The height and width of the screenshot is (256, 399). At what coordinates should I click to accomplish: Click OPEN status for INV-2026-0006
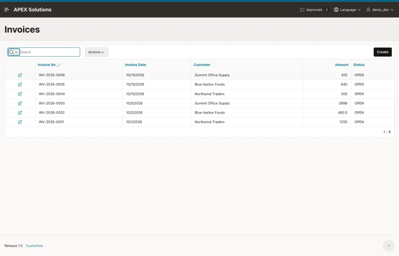[x=359, y=75]
